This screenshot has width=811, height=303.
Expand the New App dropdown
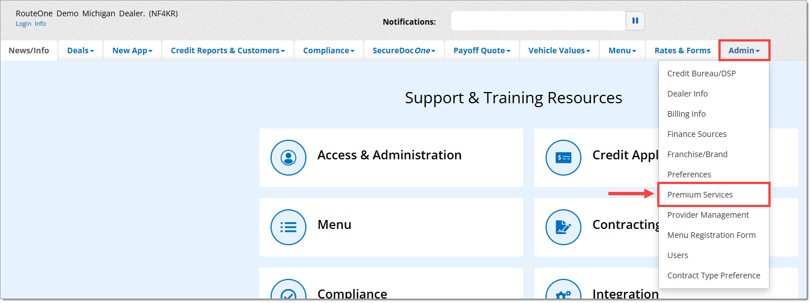point(132,50)
